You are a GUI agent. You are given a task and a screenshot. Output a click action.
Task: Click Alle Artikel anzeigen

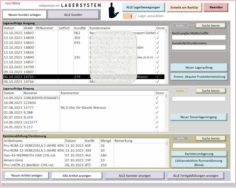point(77,176)
